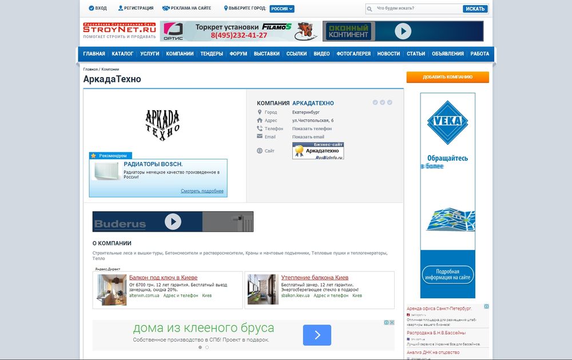The width and height of the screenshot is (572, 360).
Task: Open the Аркадатехно RosBizInfo business-site badge
Action: [318, 151]
